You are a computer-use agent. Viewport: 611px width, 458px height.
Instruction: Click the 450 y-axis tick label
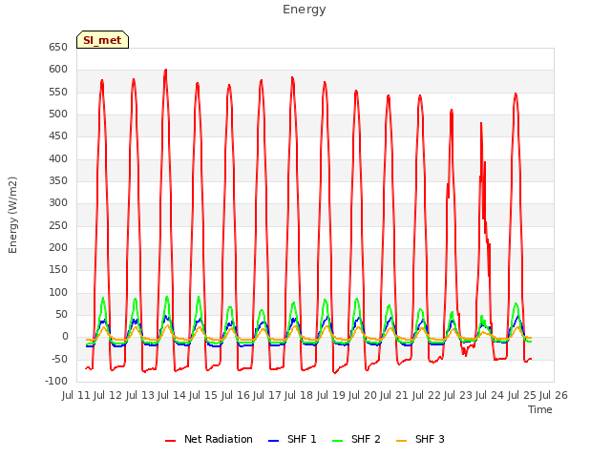tap(58, 136)
